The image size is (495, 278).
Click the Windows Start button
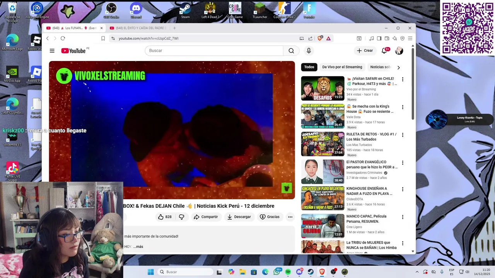point(150,272)
